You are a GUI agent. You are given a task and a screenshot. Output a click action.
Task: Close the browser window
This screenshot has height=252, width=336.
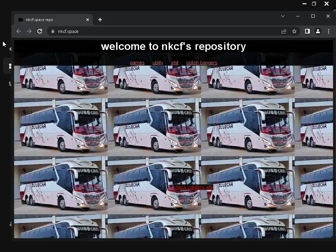328,16
